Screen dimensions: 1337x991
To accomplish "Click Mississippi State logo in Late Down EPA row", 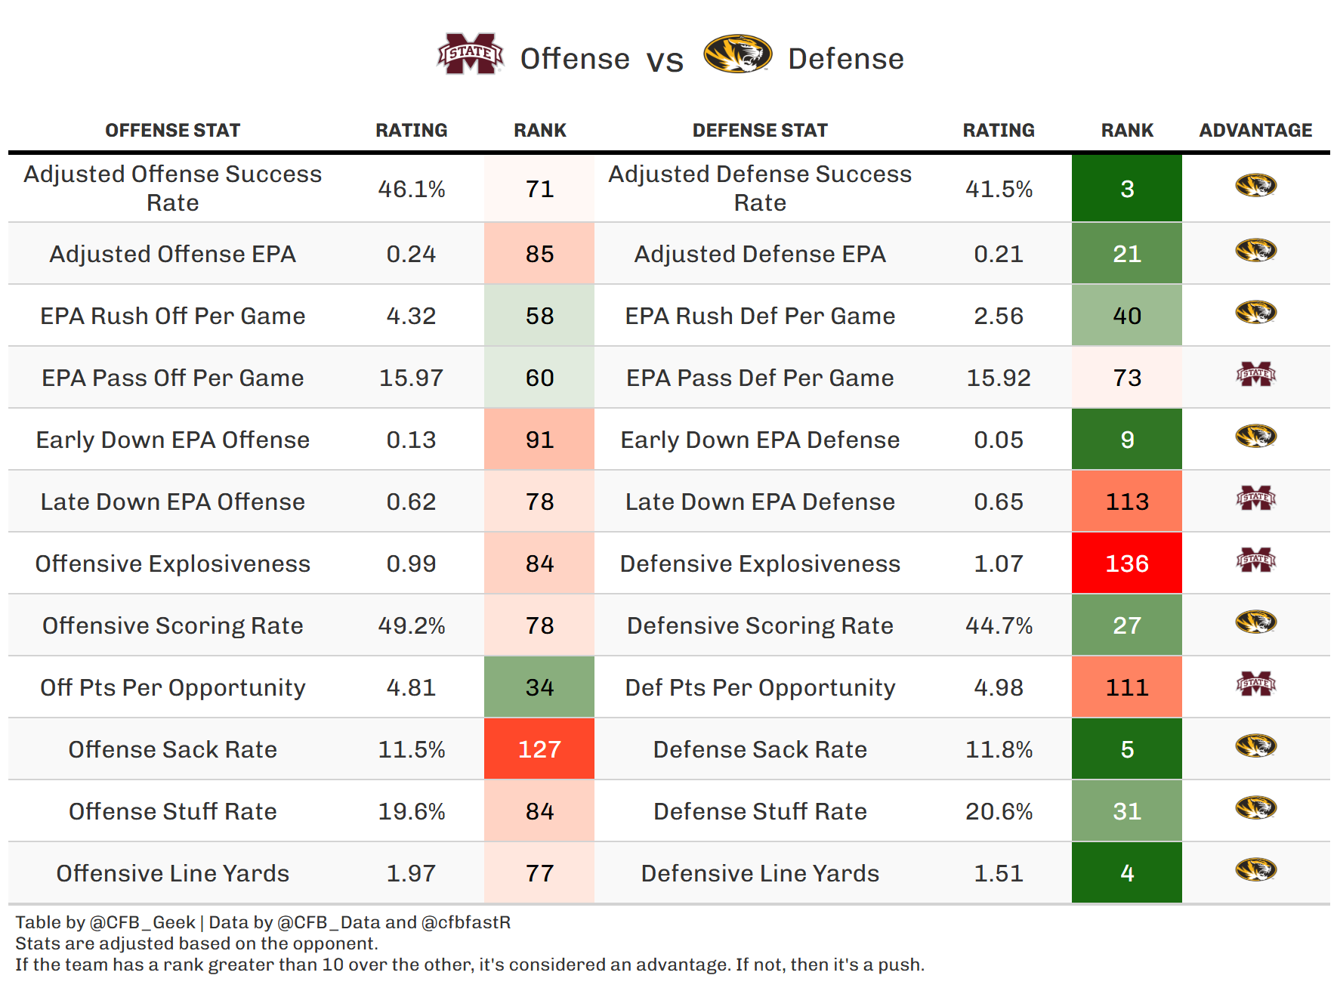I will click(x=1255, y=499).
